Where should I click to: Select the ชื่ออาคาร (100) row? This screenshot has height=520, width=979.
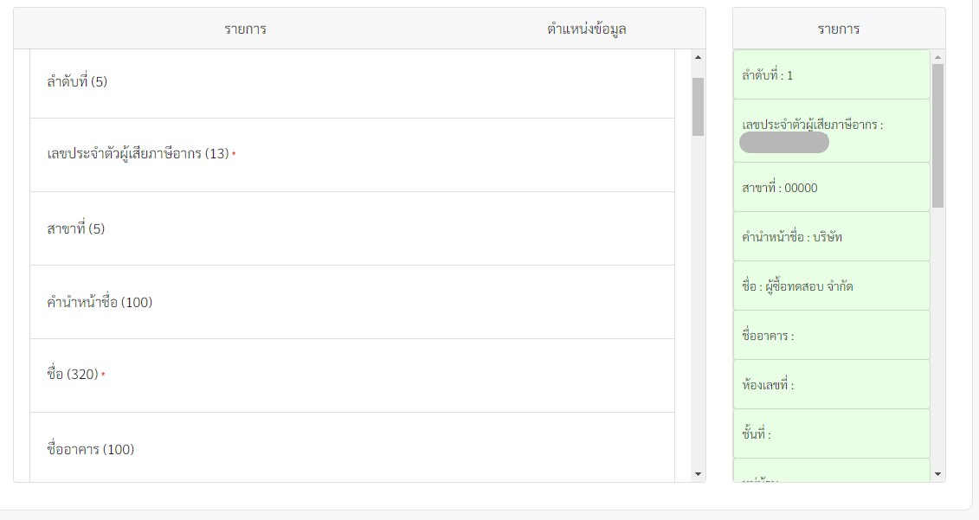tap(351, 448)
